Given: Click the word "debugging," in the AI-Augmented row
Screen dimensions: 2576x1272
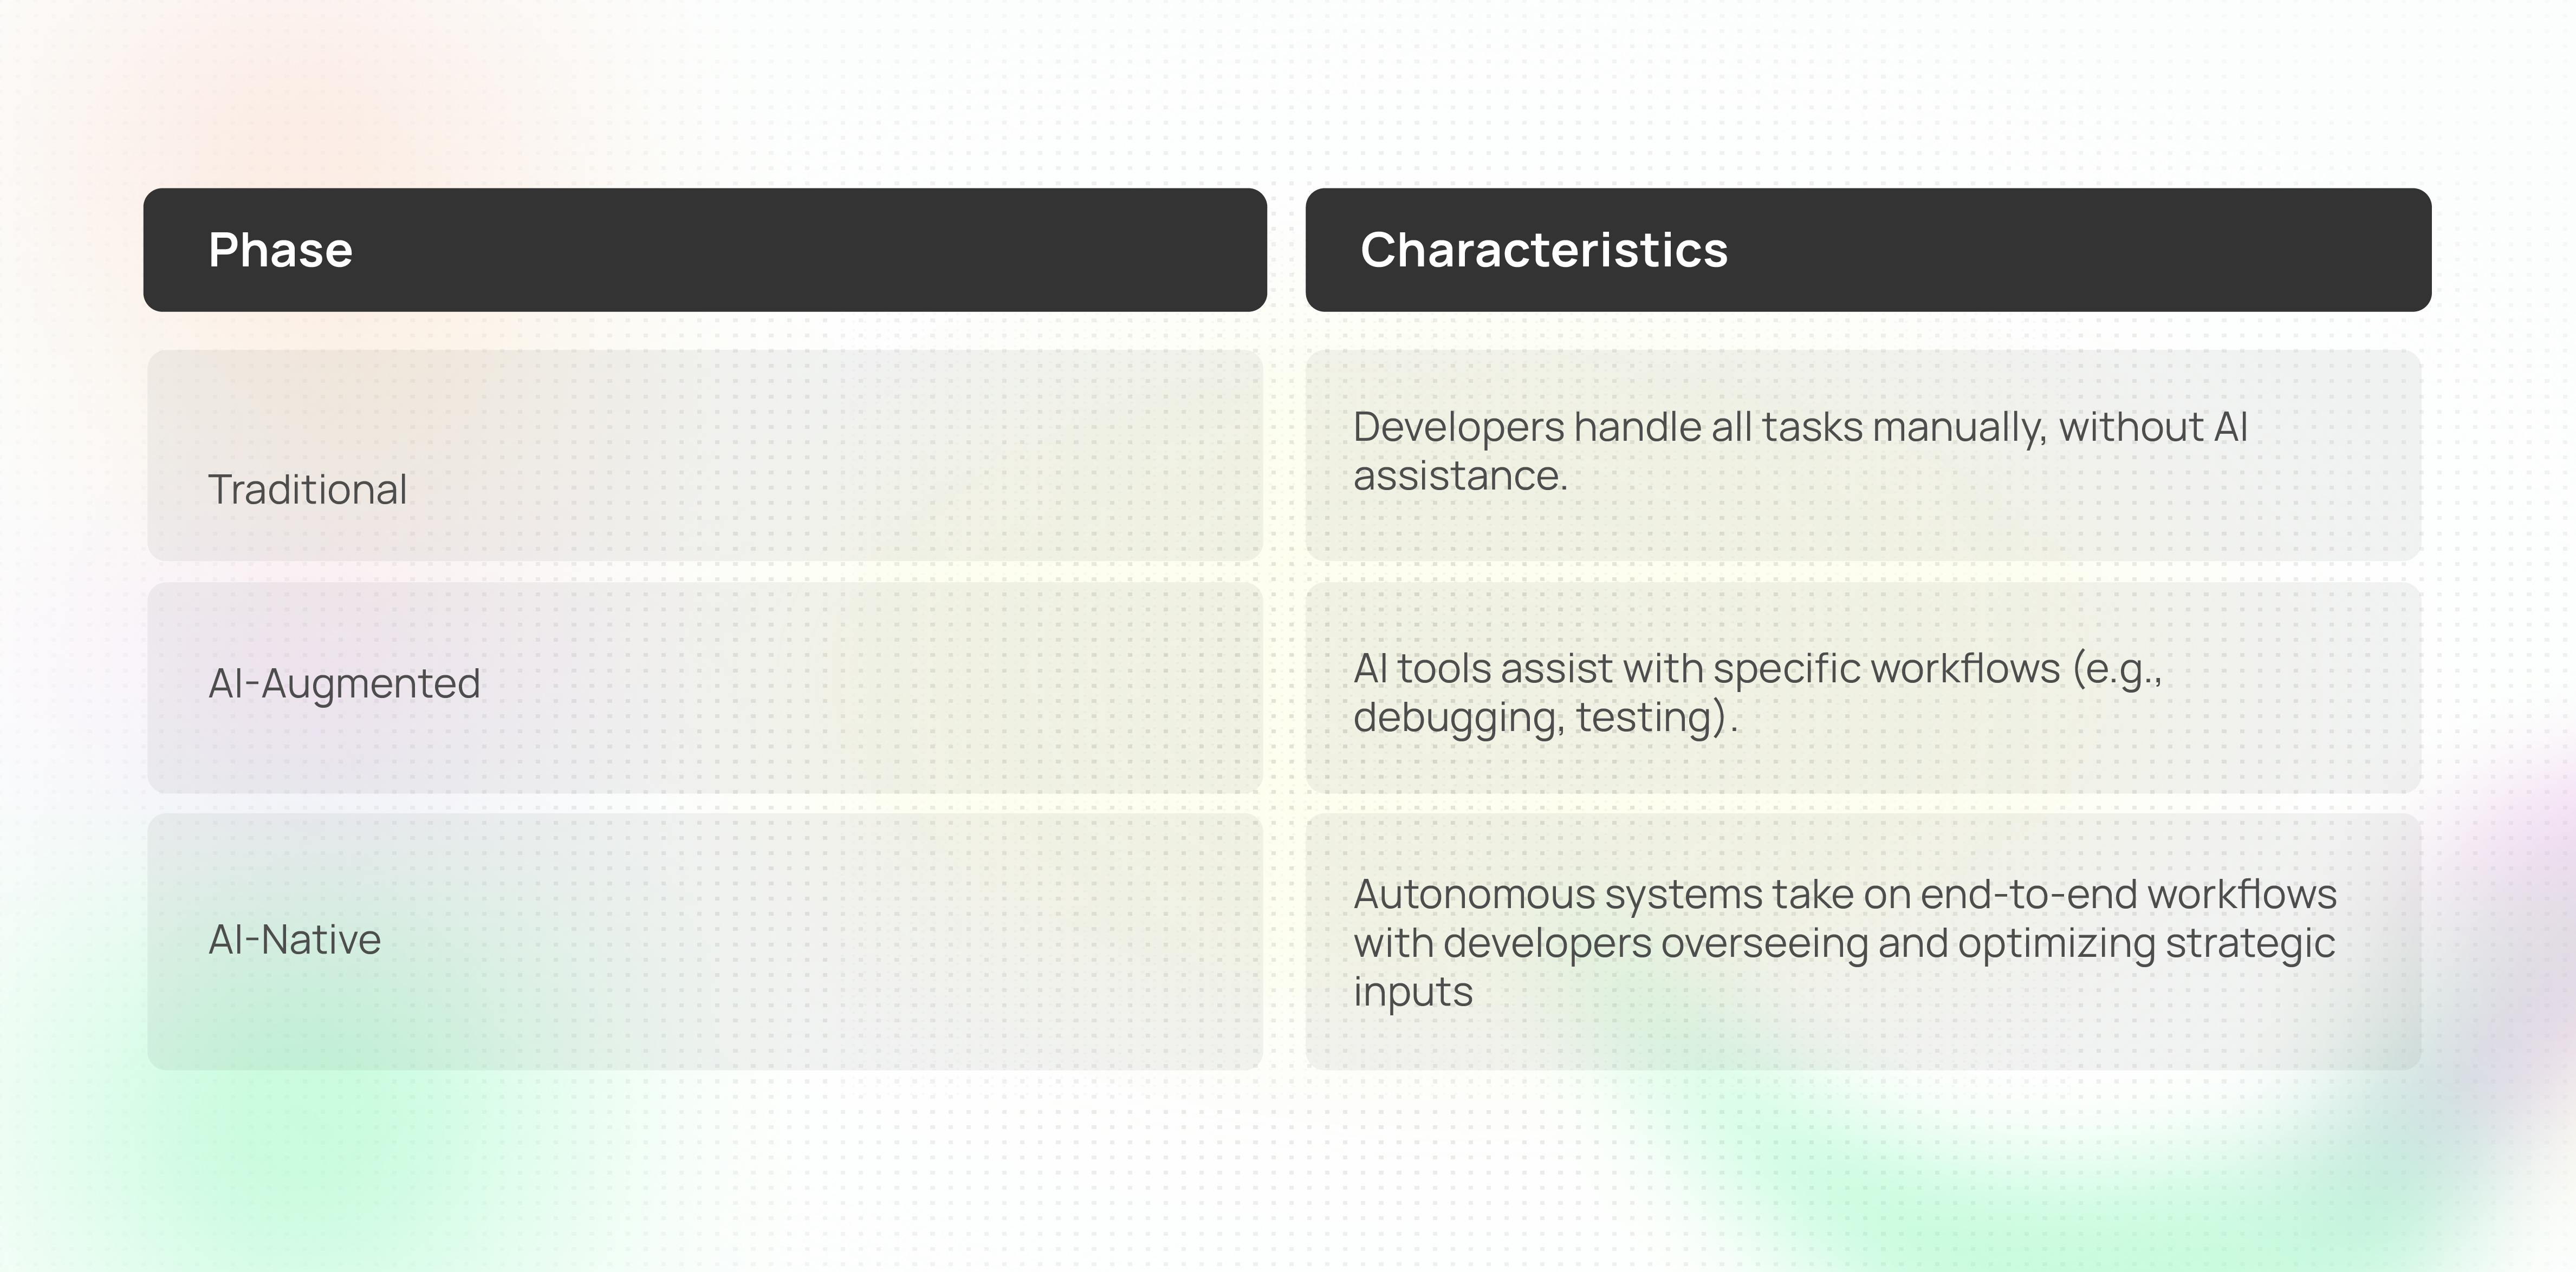Looking at the screenshot, I should coord(1458,717).
